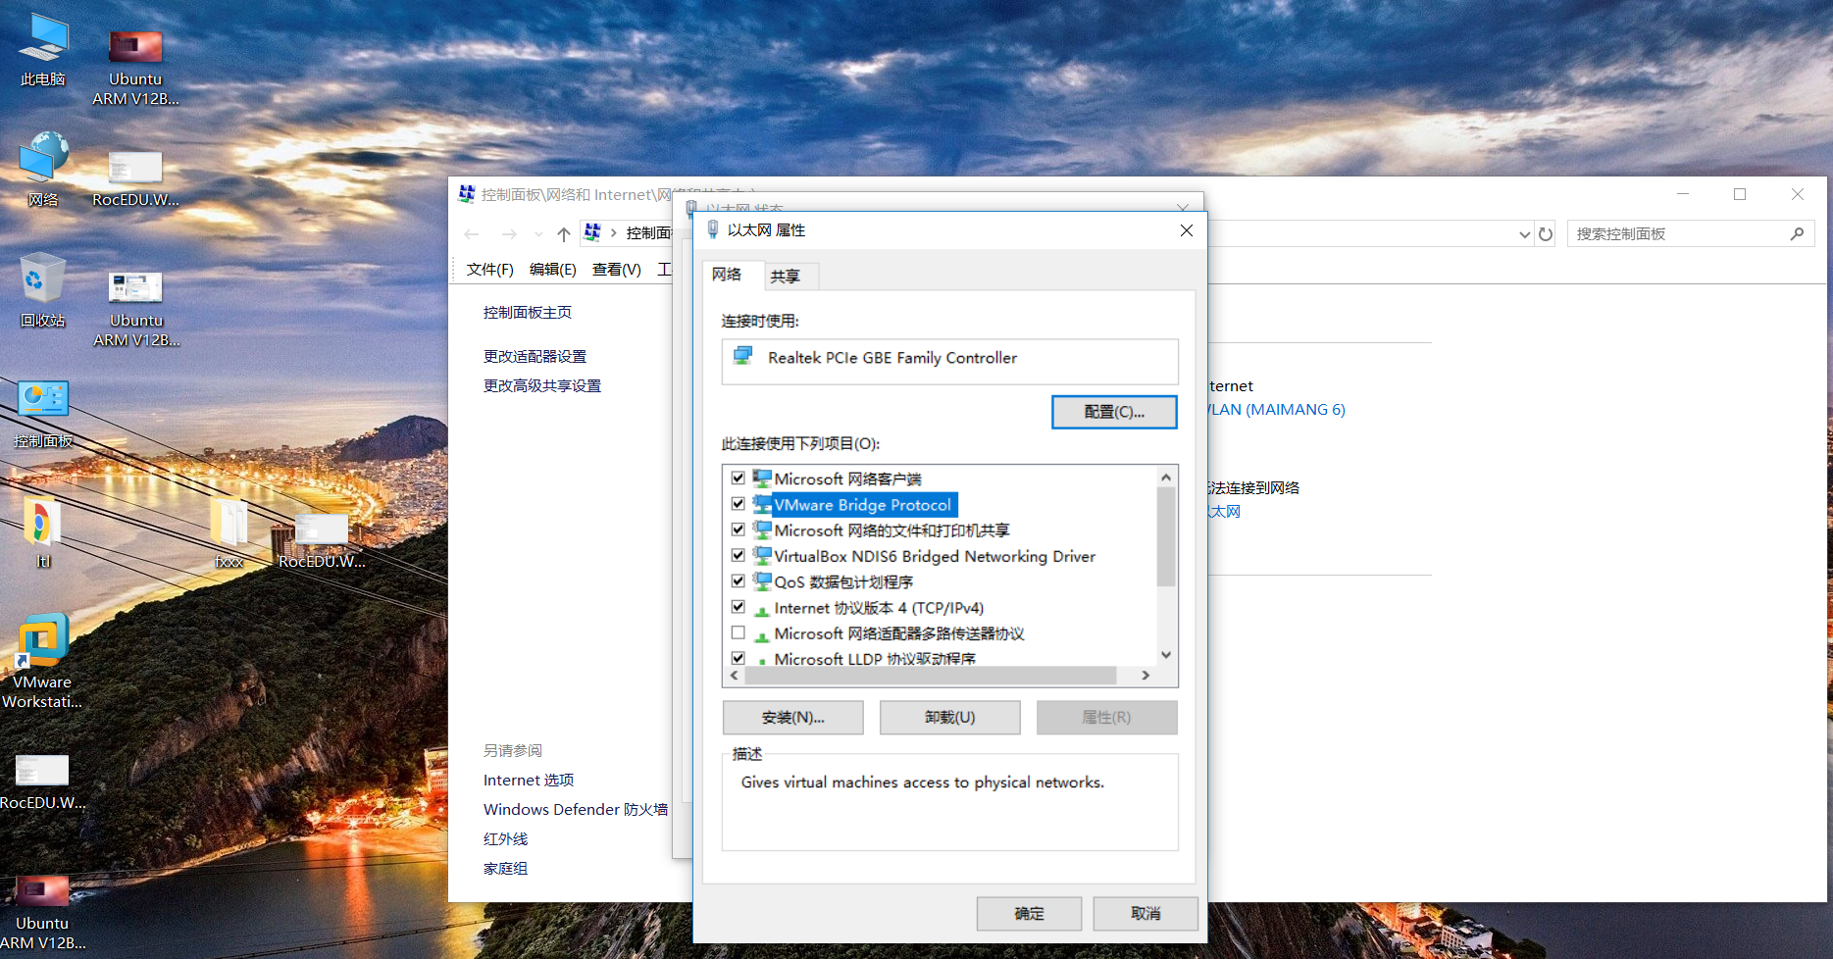Toggle Microsoft LLDP 协议驱动程序 checkbox
Viewport: 1833px width, 959px height.
click(x=738, y=658)
